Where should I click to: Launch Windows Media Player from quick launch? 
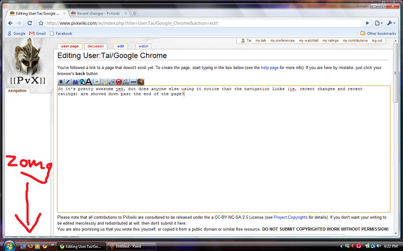coord(38,247)
